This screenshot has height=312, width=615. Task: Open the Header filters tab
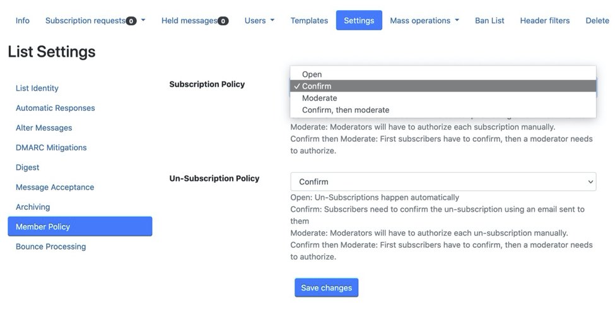(x=544, y=20)
